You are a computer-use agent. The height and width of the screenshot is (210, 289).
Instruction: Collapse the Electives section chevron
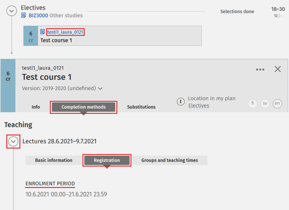point(12,11)
